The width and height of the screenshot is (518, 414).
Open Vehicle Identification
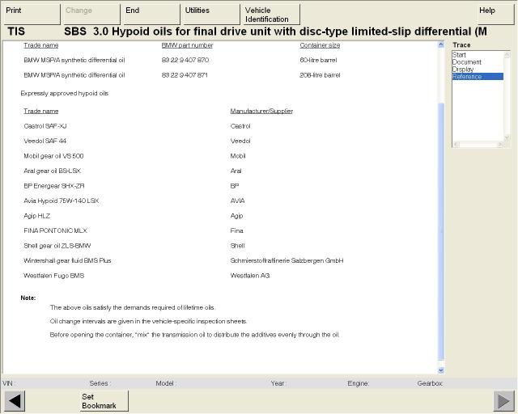[270, 14]
